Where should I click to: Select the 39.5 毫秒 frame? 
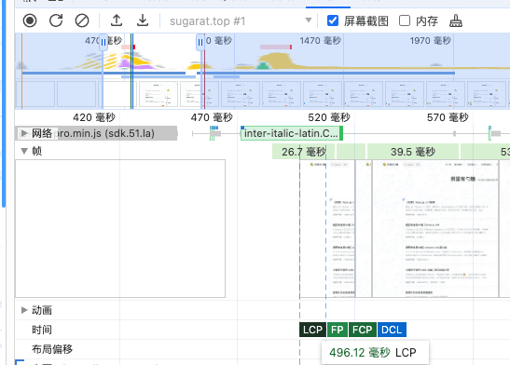point(413,152)
